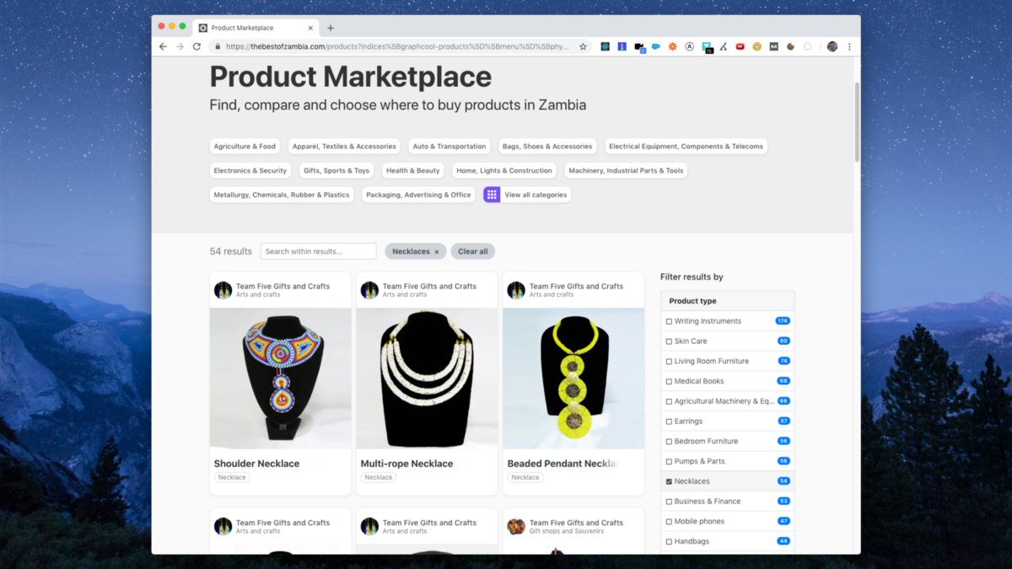Select Health & Beauty category
Image resolution: width=1012 pixels, height=569 pixels.
[x=413, y=170]
